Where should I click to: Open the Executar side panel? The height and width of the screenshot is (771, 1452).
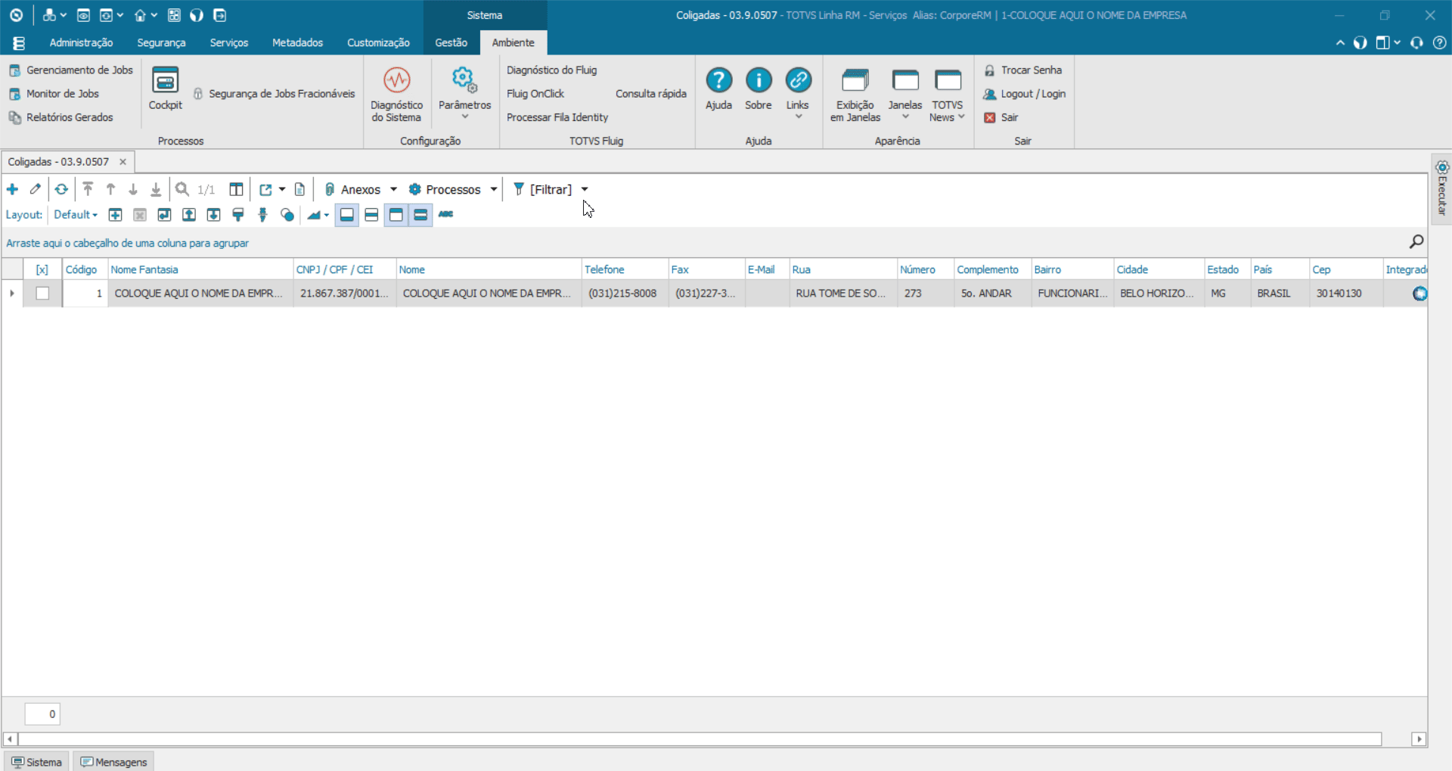[x=1441, y=189]
